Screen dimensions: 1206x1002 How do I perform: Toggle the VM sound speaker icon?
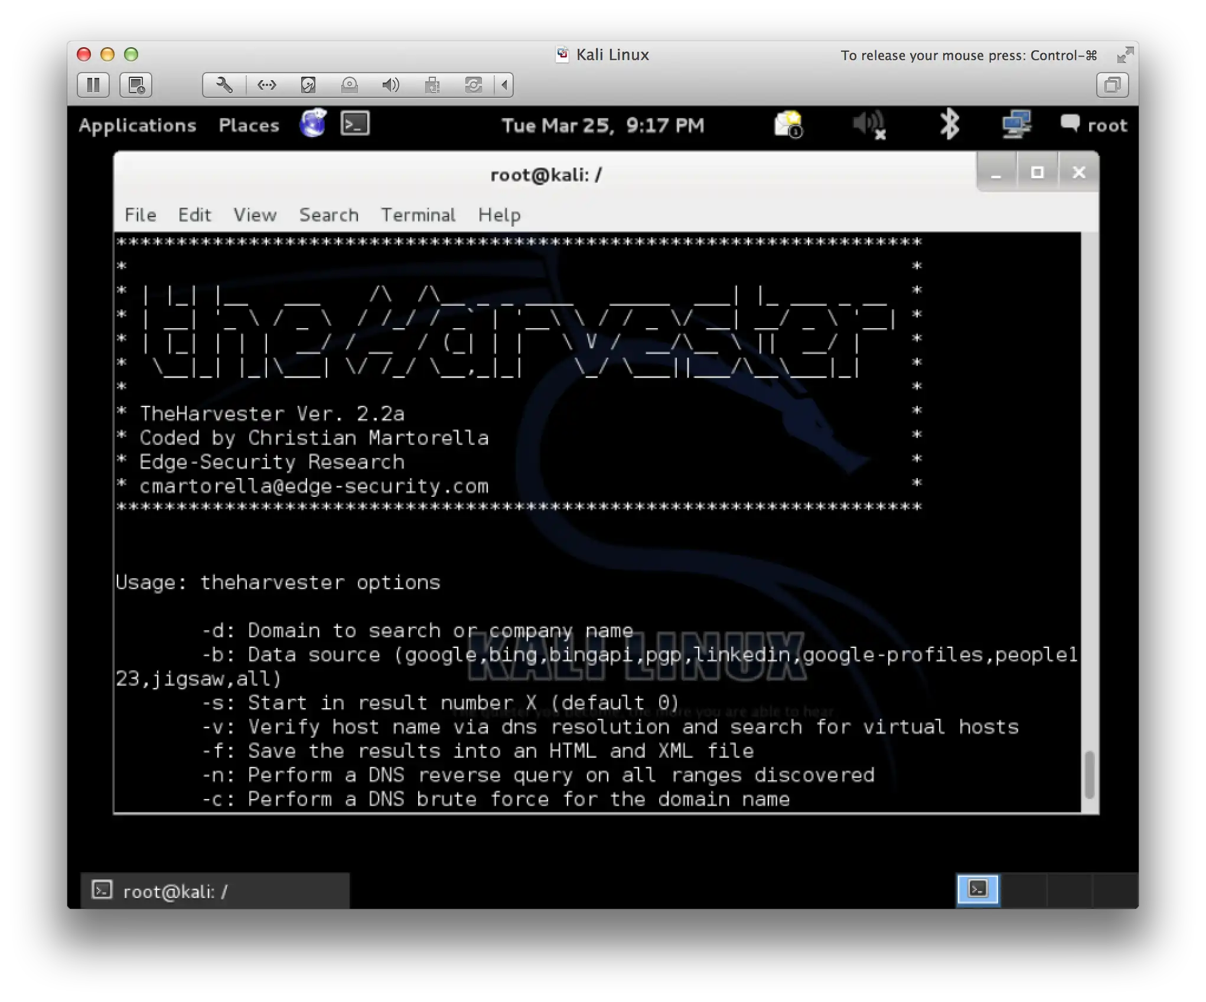[x=390, y=85]
